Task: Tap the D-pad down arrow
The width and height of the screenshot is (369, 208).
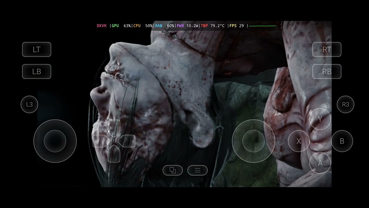Action: 114,154
